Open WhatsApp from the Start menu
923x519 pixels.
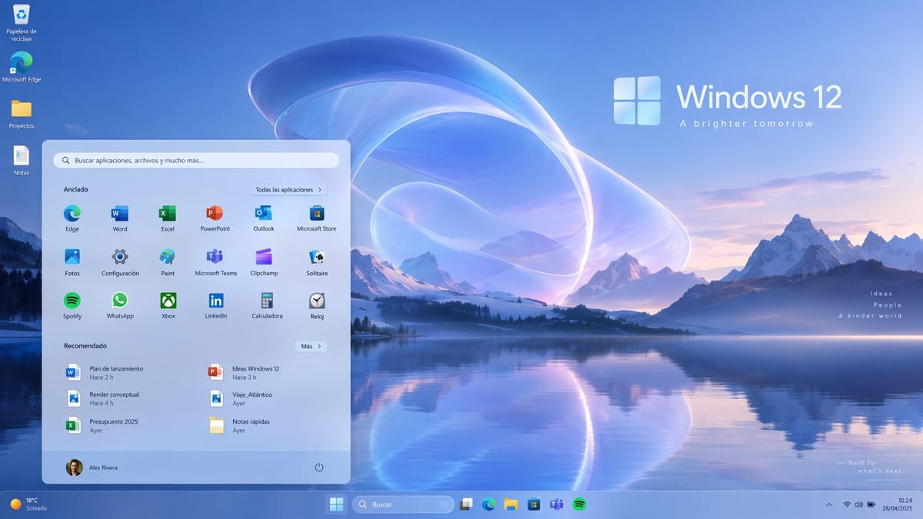tap(120, 304)
